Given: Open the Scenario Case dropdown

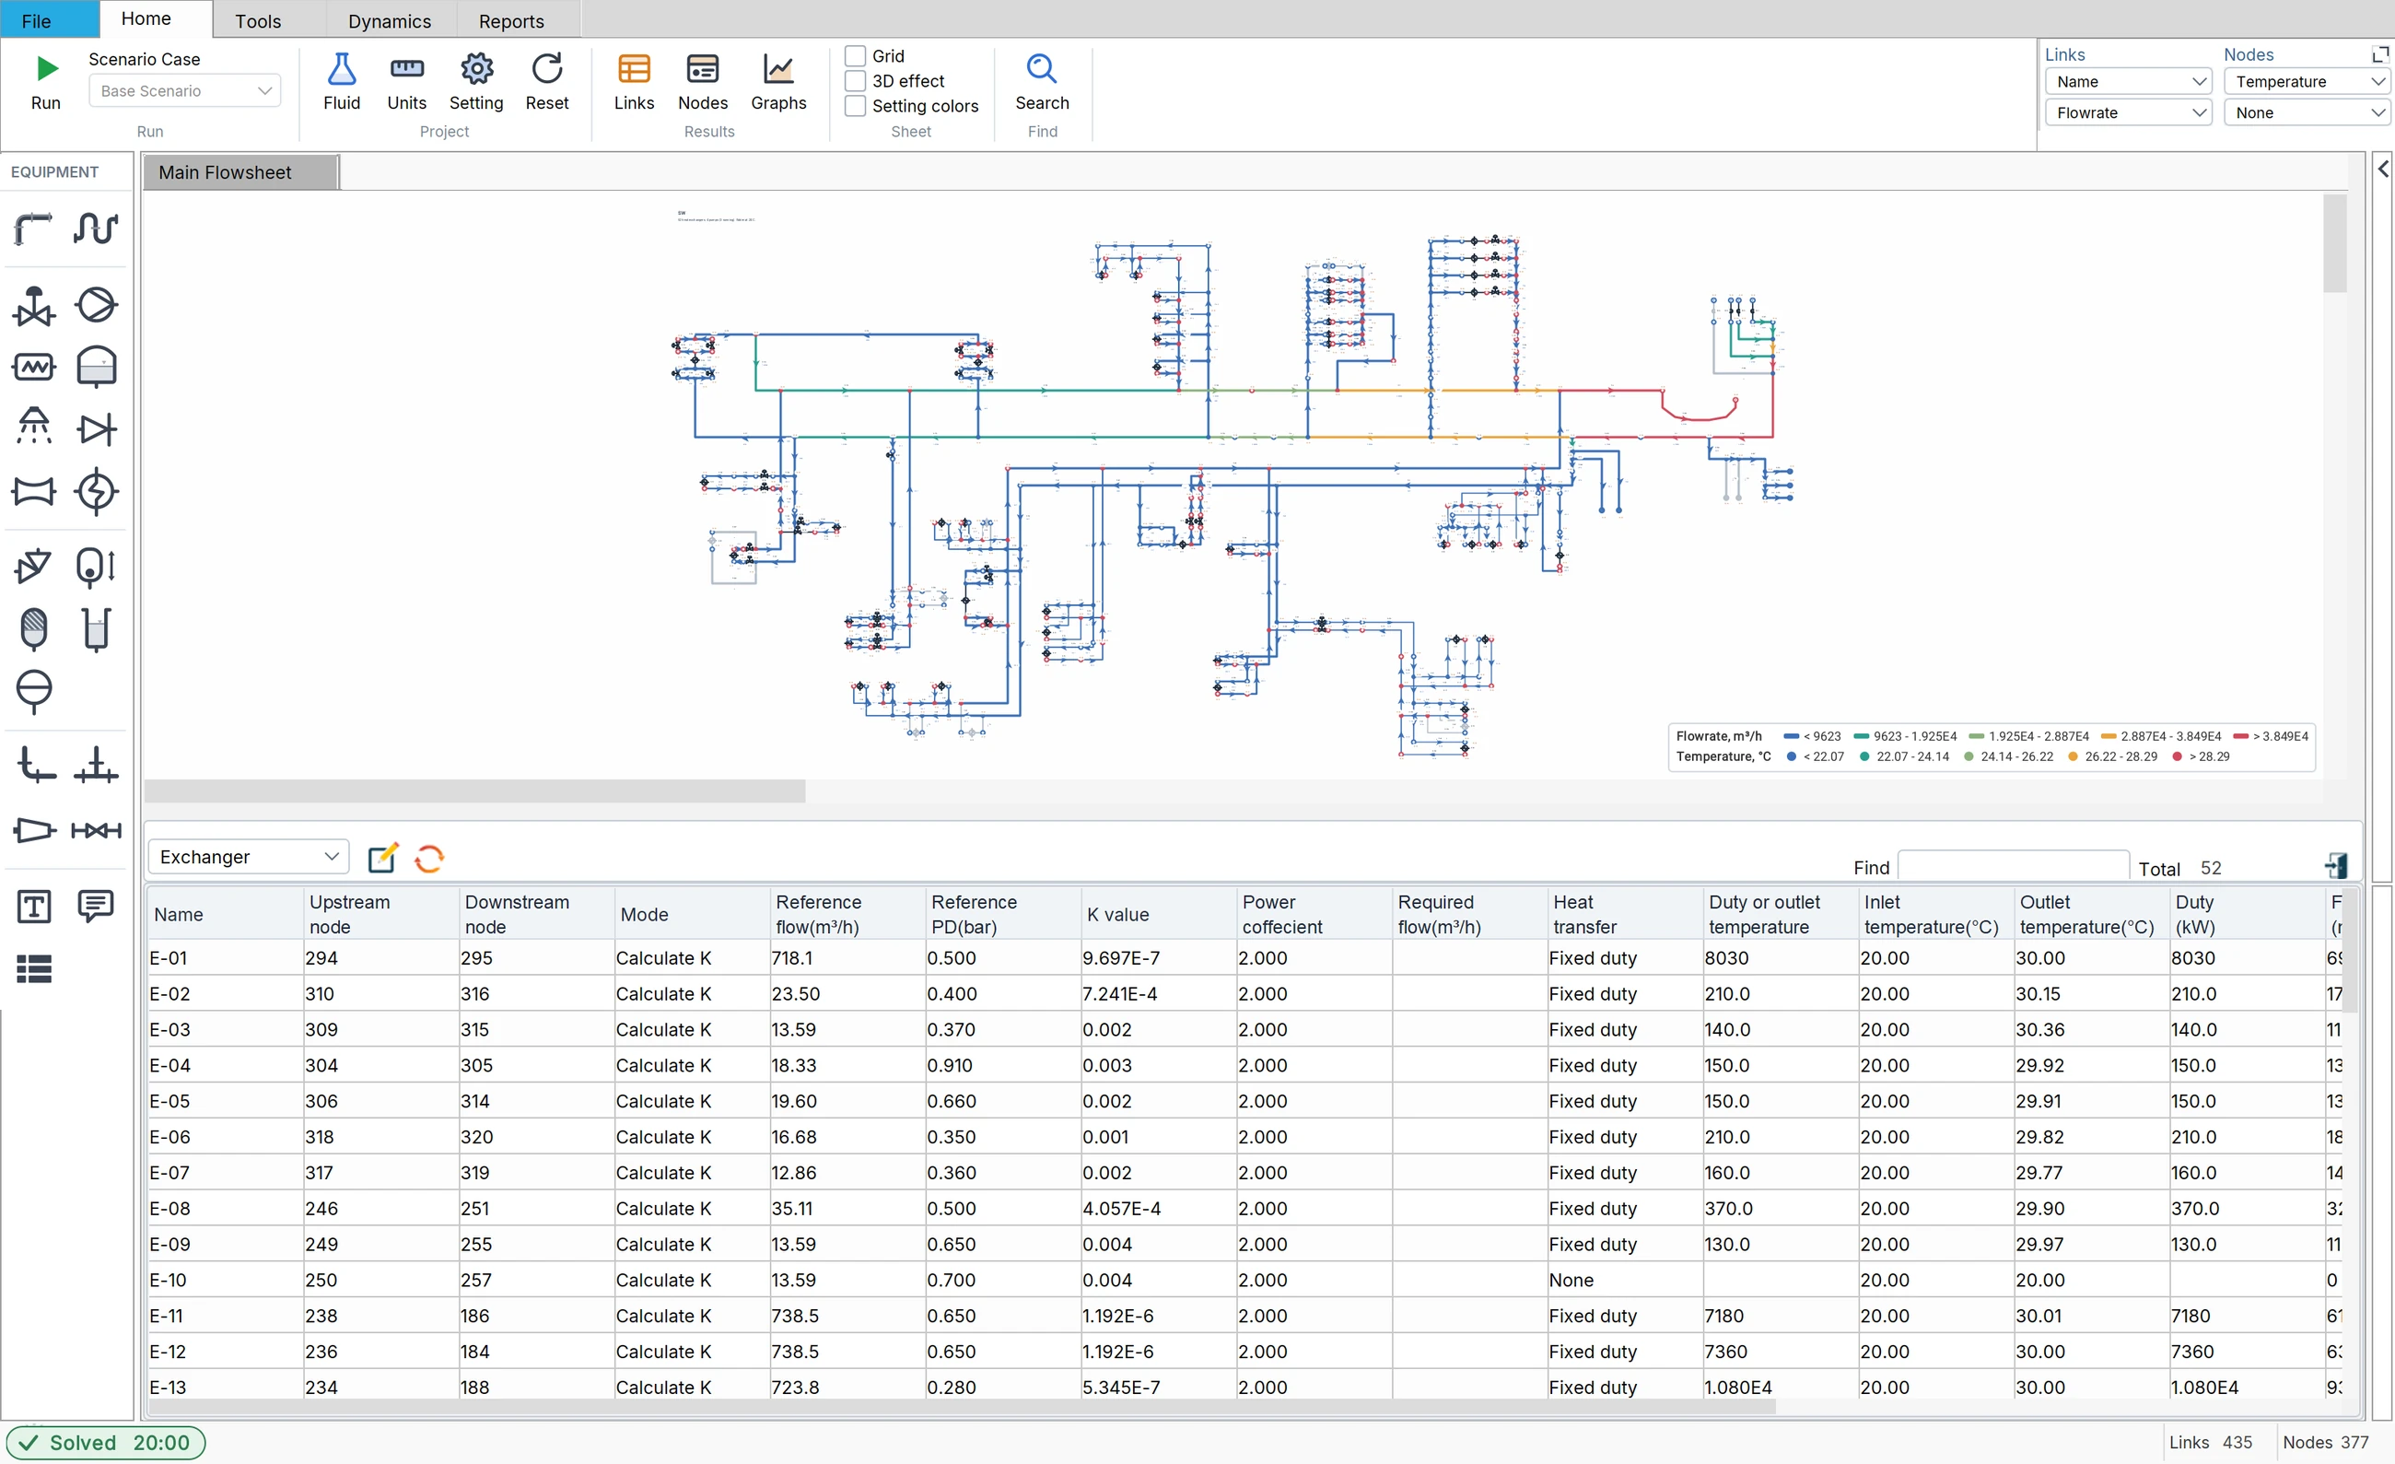Looking at the screenshot, I should click(184, 90).
